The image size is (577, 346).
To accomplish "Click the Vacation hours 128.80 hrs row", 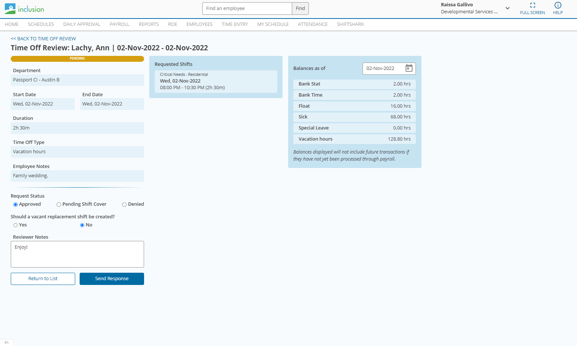I will click(x=354, y=139).
